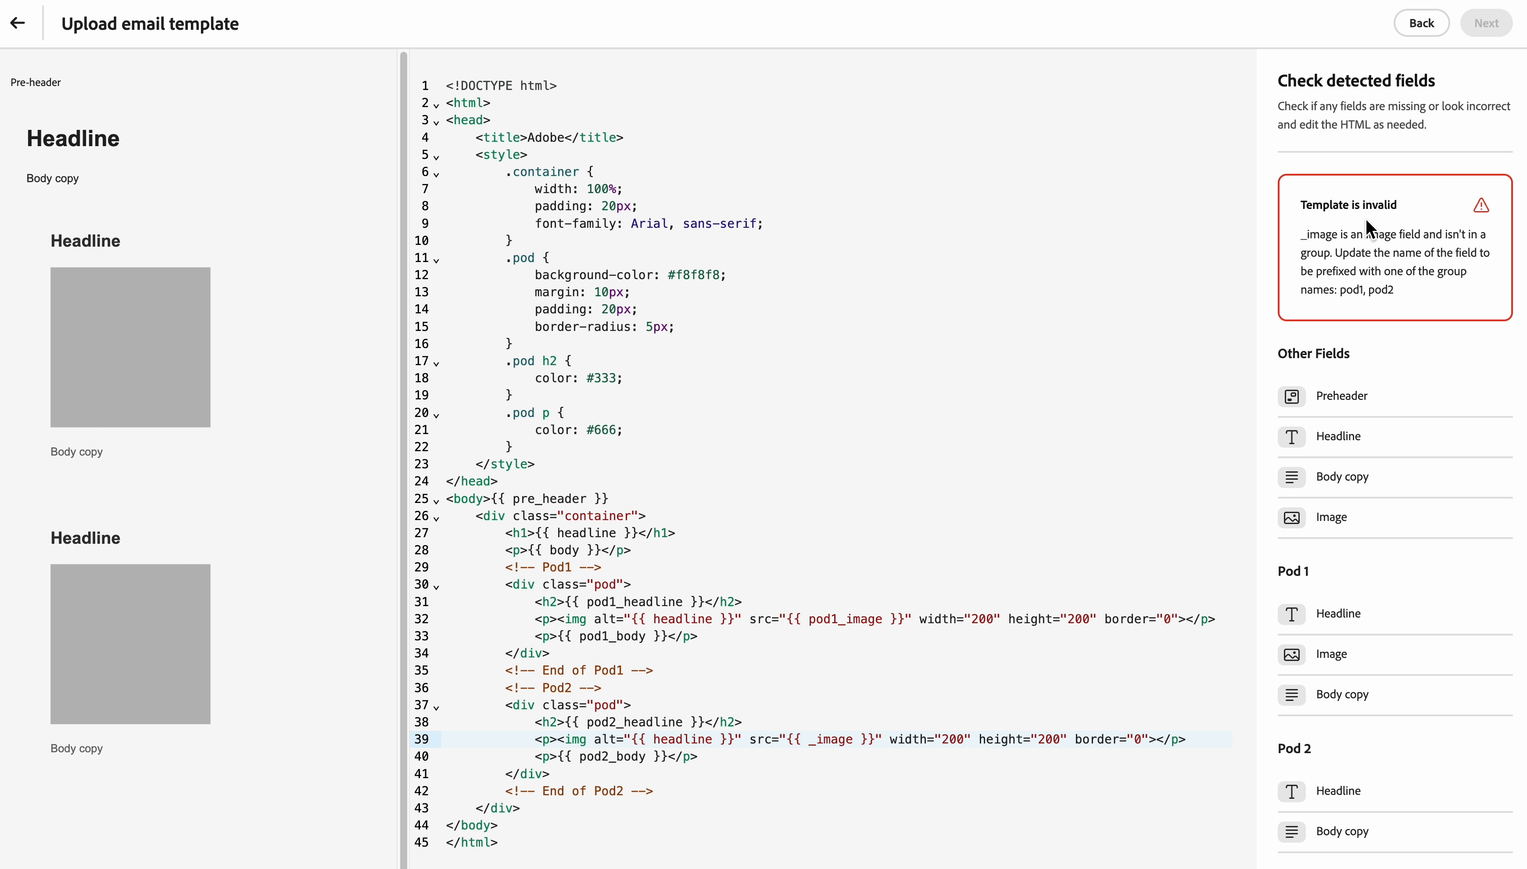The width and height of the screenshot is (1527, 869).
Task: Click the Pod 1 Image field icon
Action: coord(1291,654)
